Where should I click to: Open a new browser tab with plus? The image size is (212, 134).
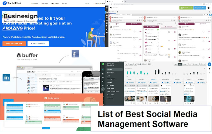coord(125,1)
